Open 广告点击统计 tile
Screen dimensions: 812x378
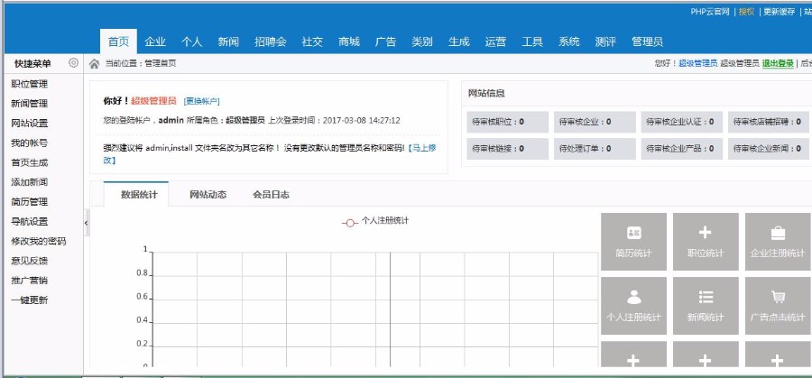click(779, 306)
